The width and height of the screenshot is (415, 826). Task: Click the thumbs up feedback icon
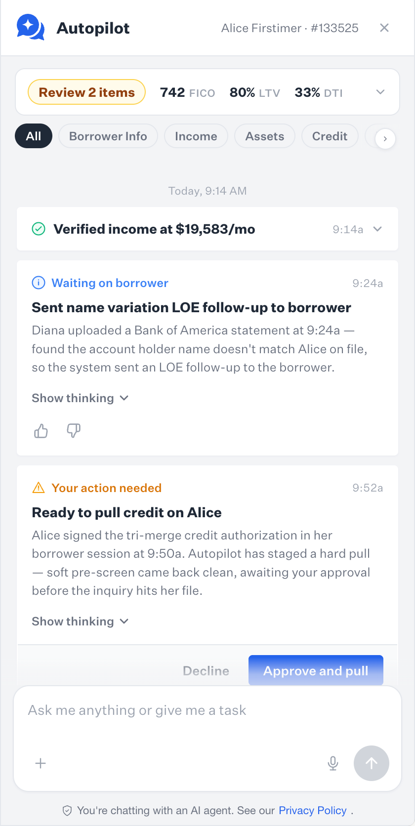41,431
